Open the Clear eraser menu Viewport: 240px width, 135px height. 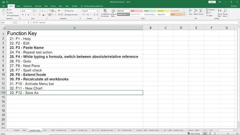(x=209, y=15)
